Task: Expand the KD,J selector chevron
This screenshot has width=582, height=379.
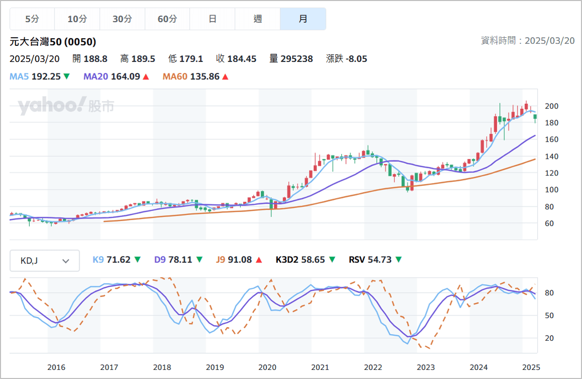Action: pos(65,261)
